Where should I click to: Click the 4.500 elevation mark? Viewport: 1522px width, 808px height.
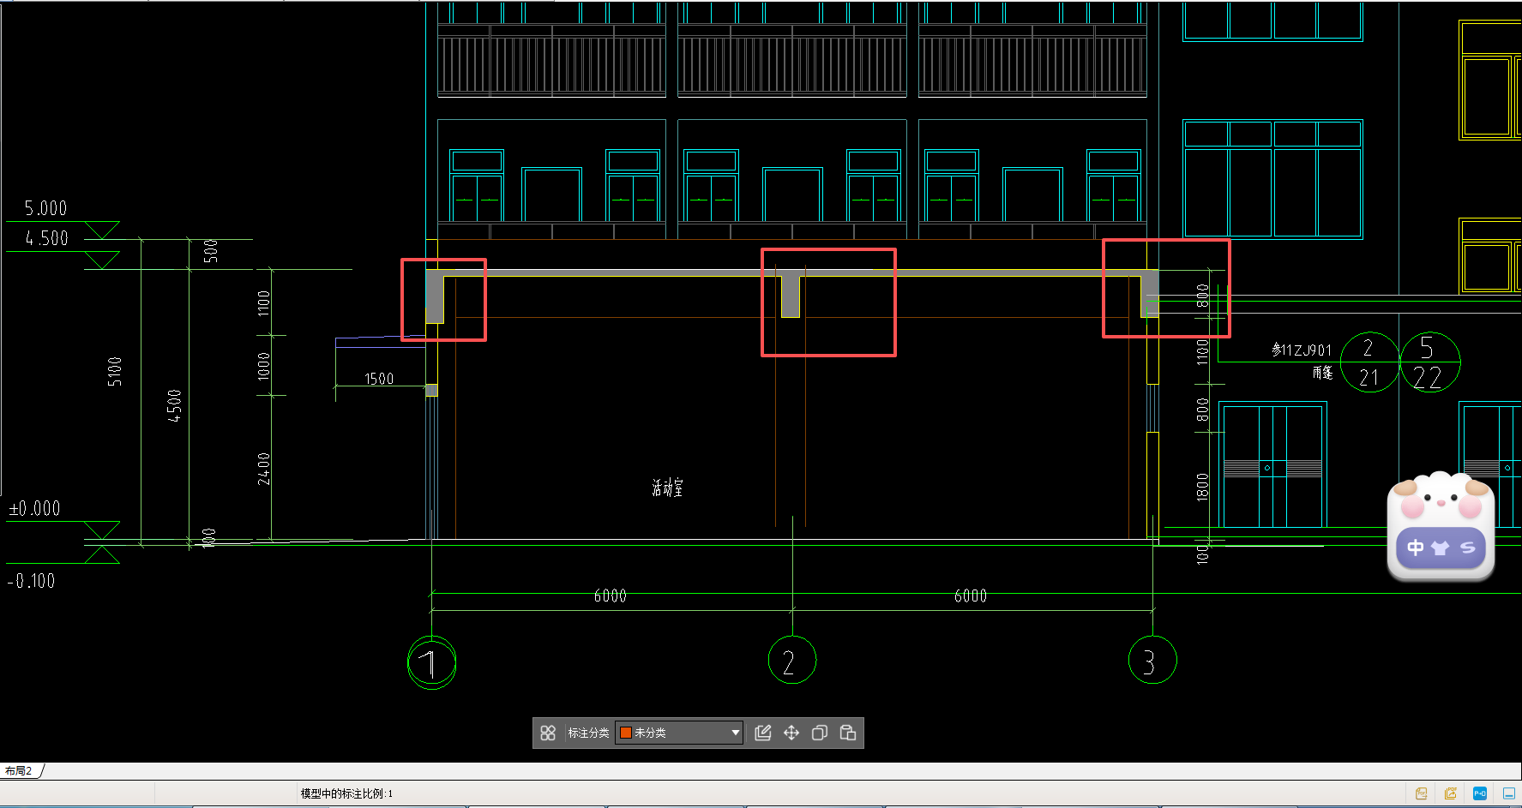[47, 238]
